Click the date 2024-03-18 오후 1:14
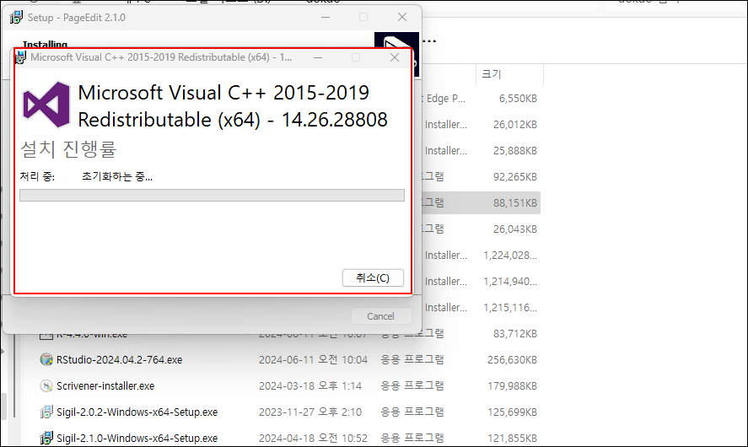Screen dimensions: 748x447 (x=310, y=386)
